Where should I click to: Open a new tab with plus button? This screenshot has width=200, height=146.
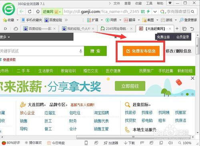(177, 28)
